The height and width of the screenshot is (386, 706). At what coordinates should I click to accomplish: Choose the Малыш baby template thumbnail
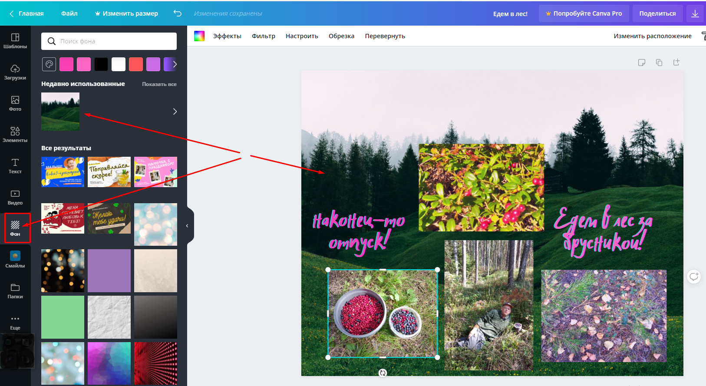pyautogui.click(x=63, y=172)
